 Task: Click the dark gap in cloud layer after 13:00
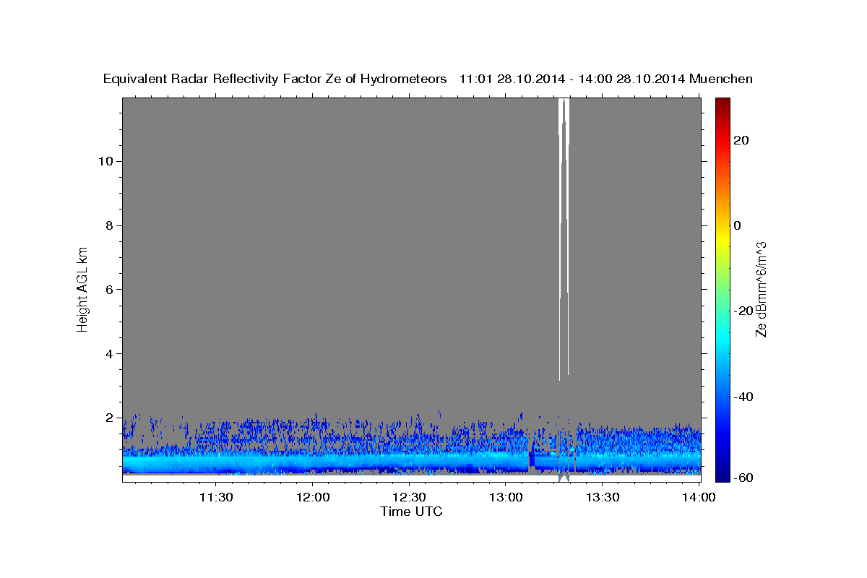[x=532, y=460]
